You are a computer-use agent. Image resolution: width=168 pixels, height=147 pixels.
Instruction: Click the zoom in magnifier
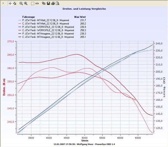coord(26,4)
